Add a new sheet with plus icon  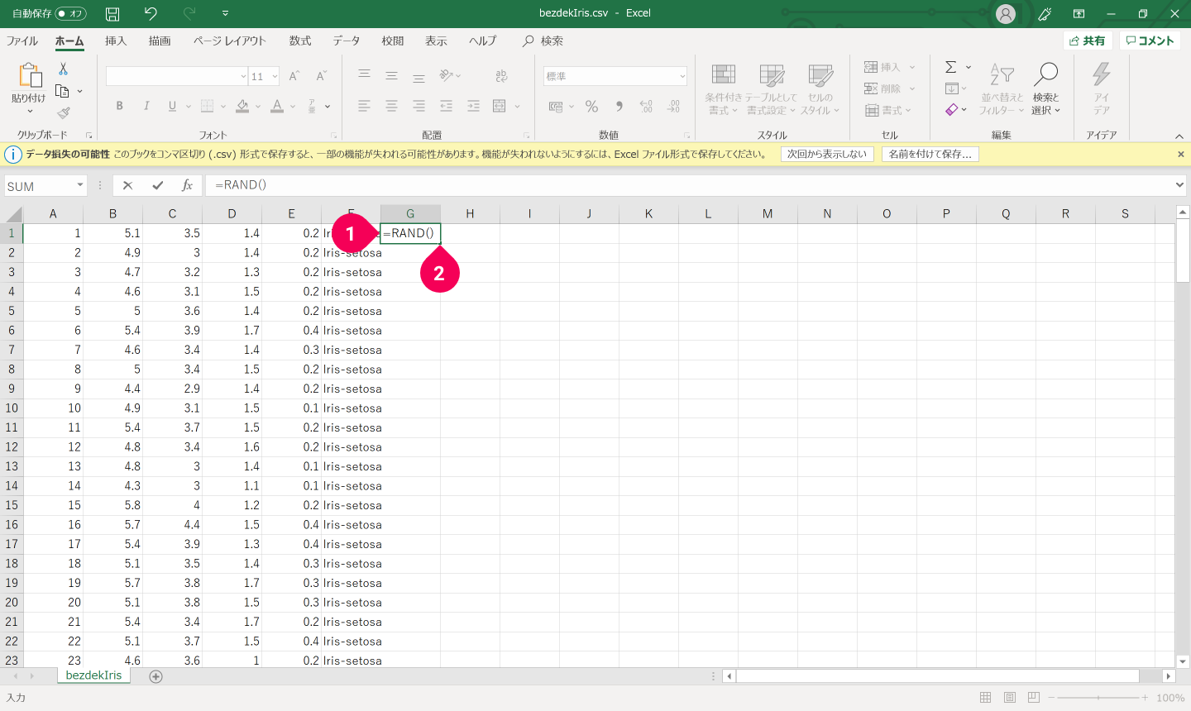[x=155, y=676]
